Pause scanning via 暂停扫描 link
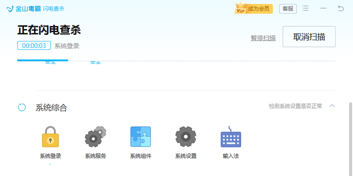The width and height of the screenshot is (353, 176). point(263,38)
